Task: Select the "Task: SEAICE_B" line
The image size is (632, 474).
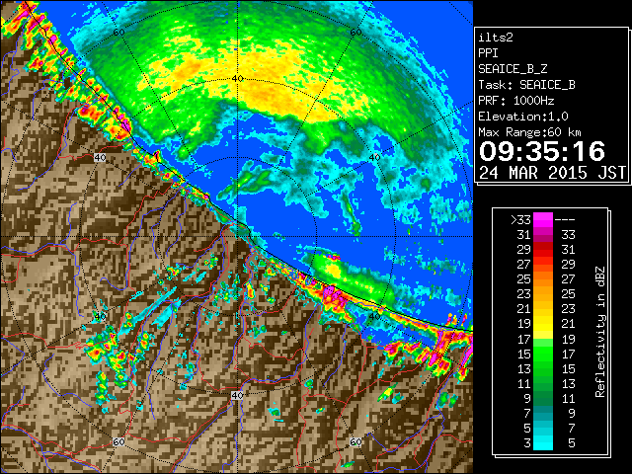Action: point(526,85)
